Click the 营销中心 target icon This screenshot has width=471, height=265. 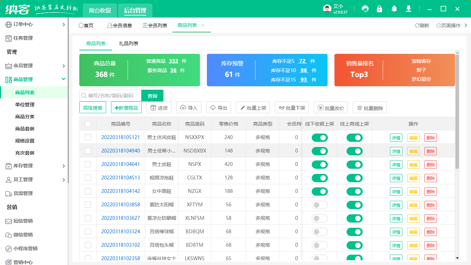click(x=9, y=262)
